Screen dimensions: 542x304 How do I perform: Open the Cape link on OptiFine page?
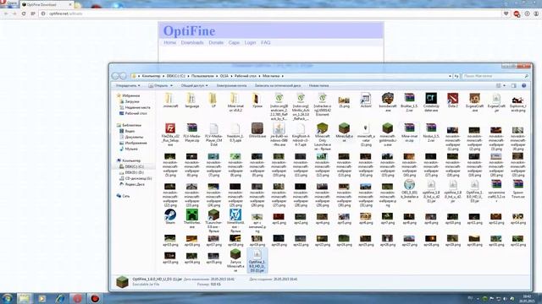point(234,43)
